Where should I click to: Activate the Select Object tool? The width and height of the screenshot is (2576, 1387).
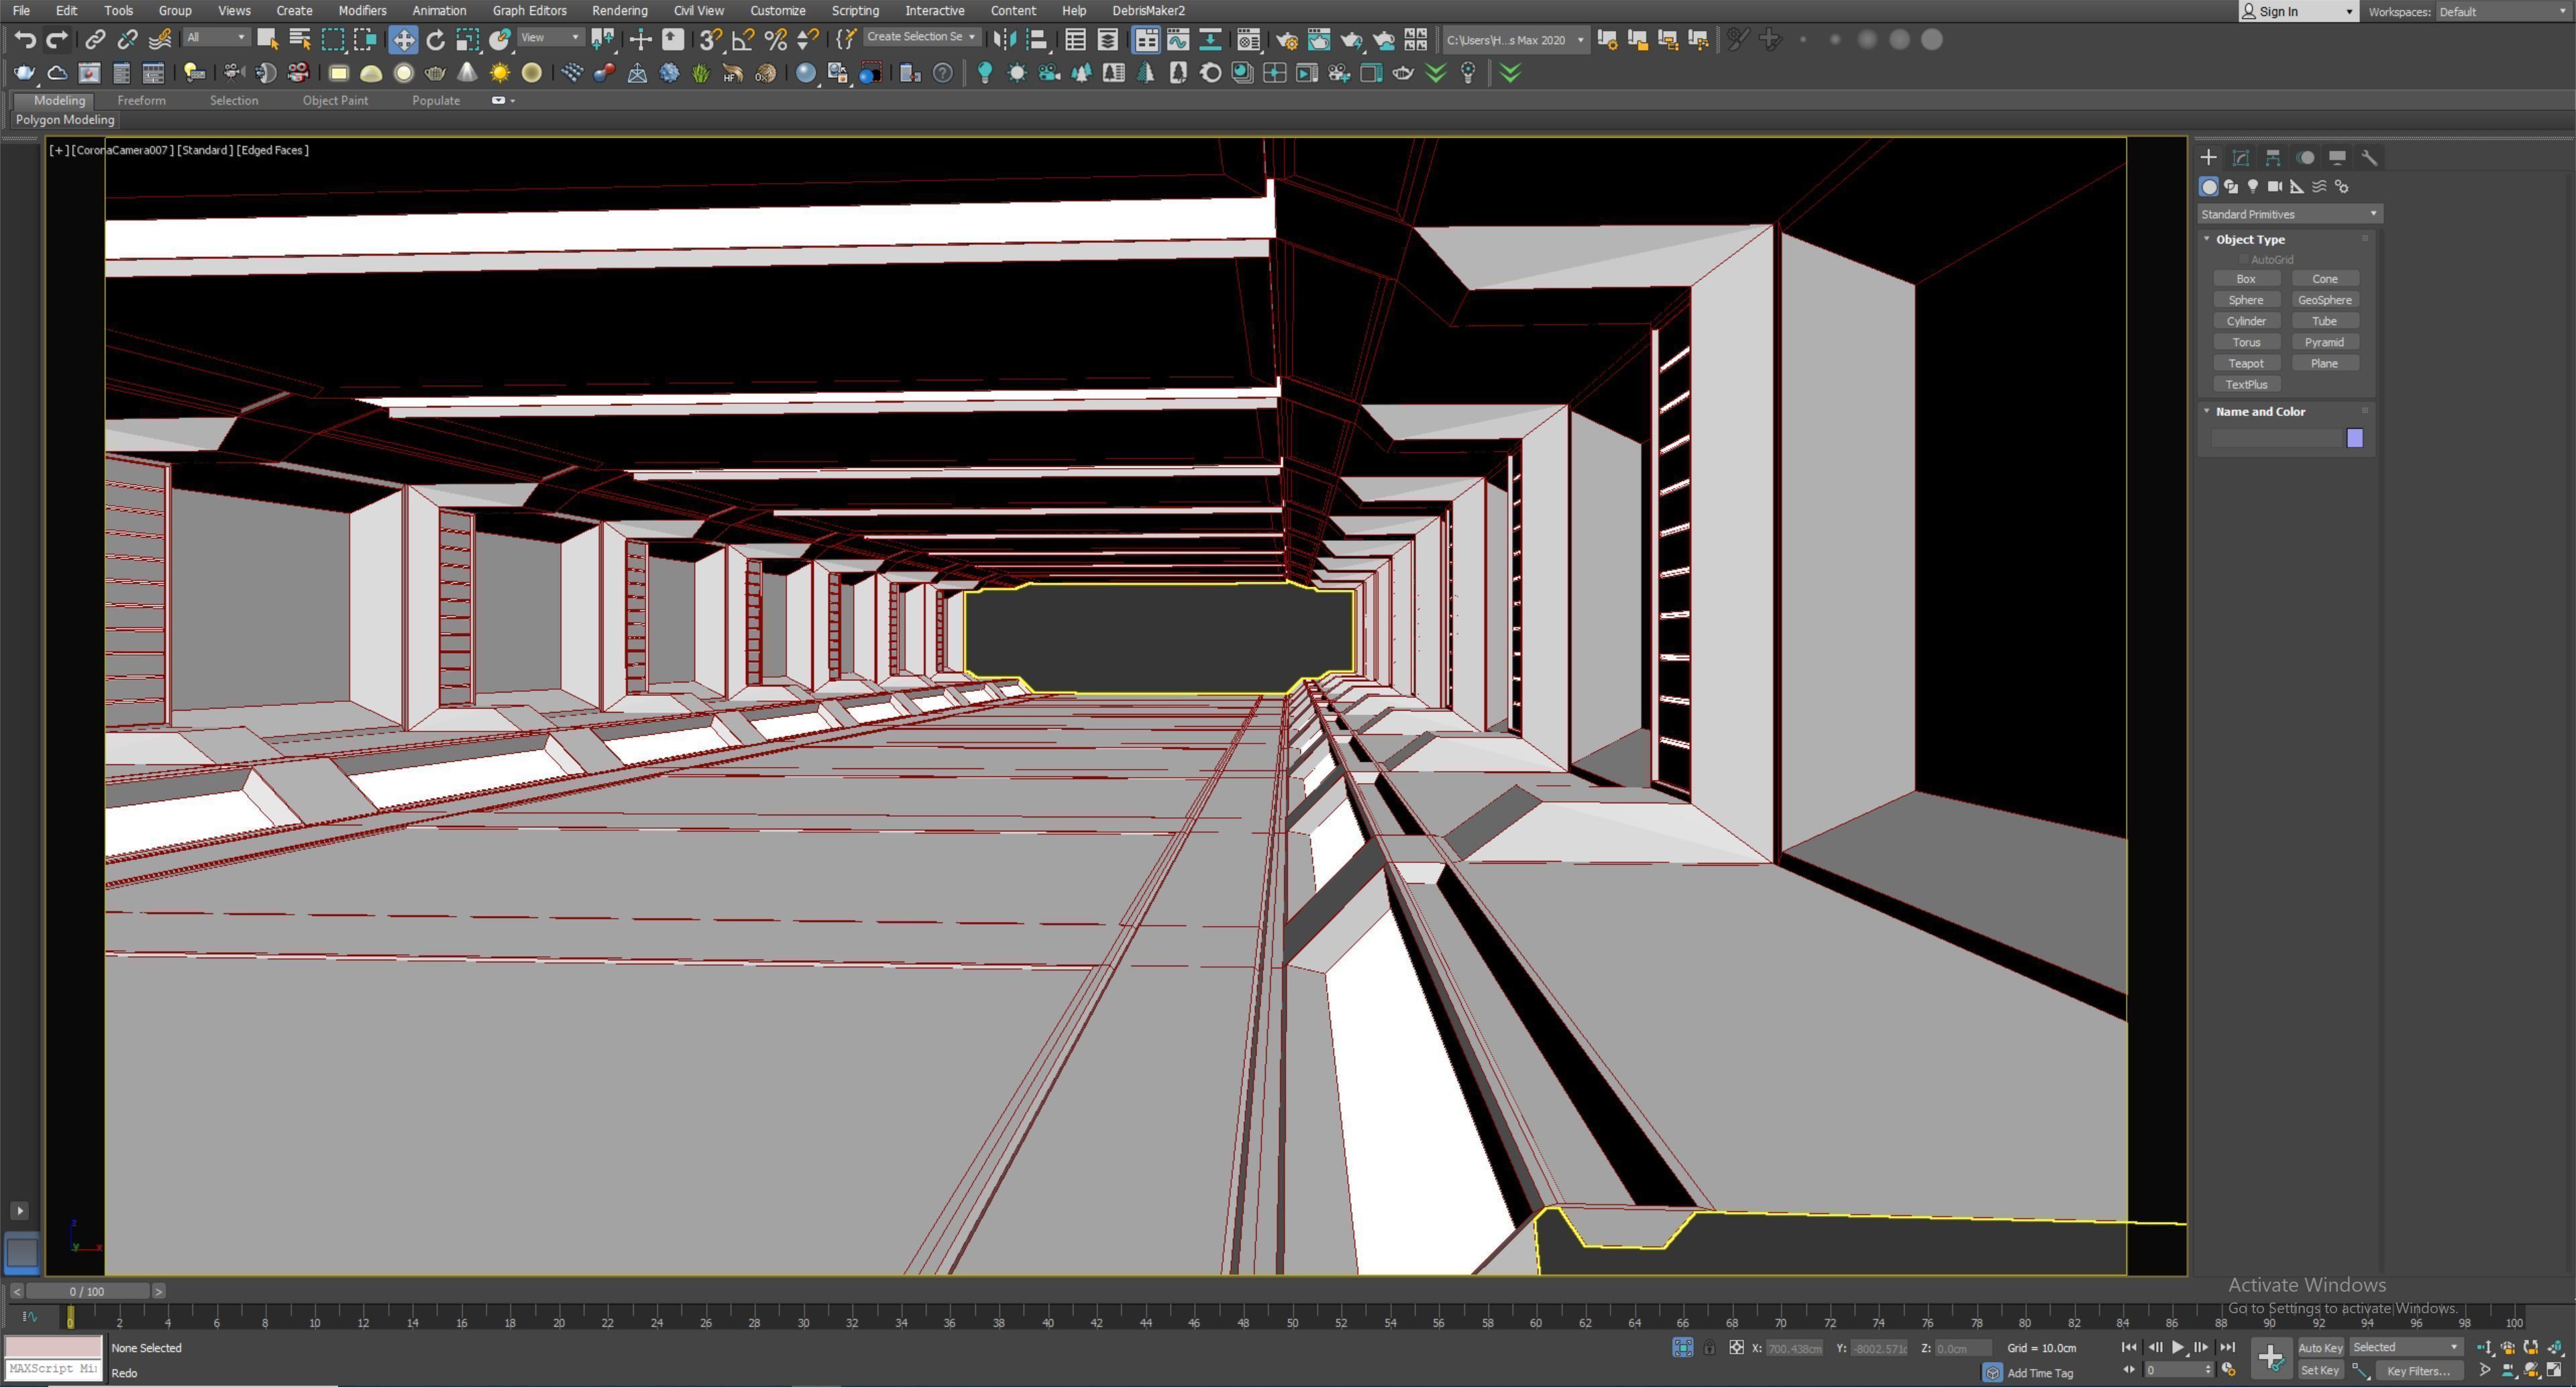point(267,40)
